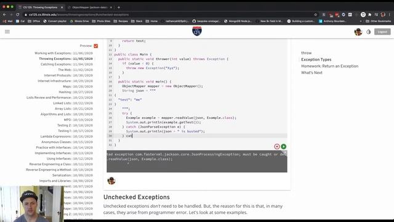
Task: Expand the Photo Sites bookmark folder
Action: (101, 21)
